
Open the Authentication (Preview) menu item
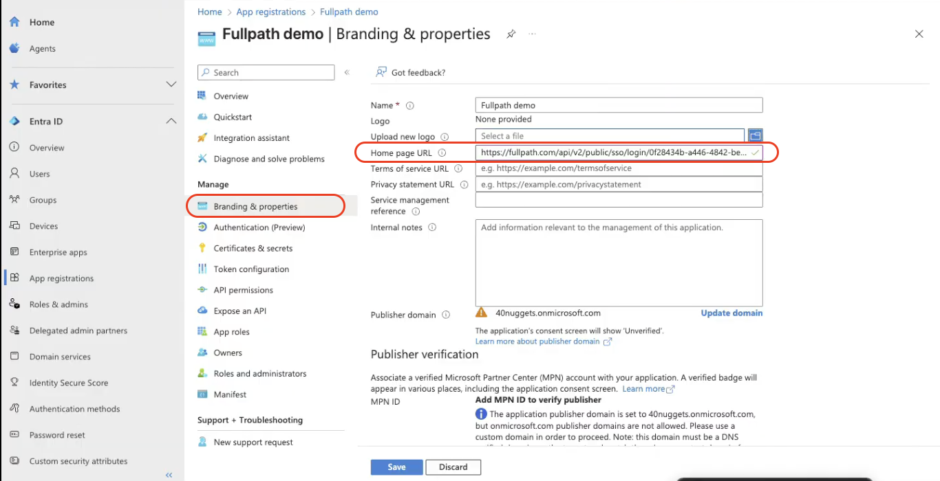coord(259,227)
